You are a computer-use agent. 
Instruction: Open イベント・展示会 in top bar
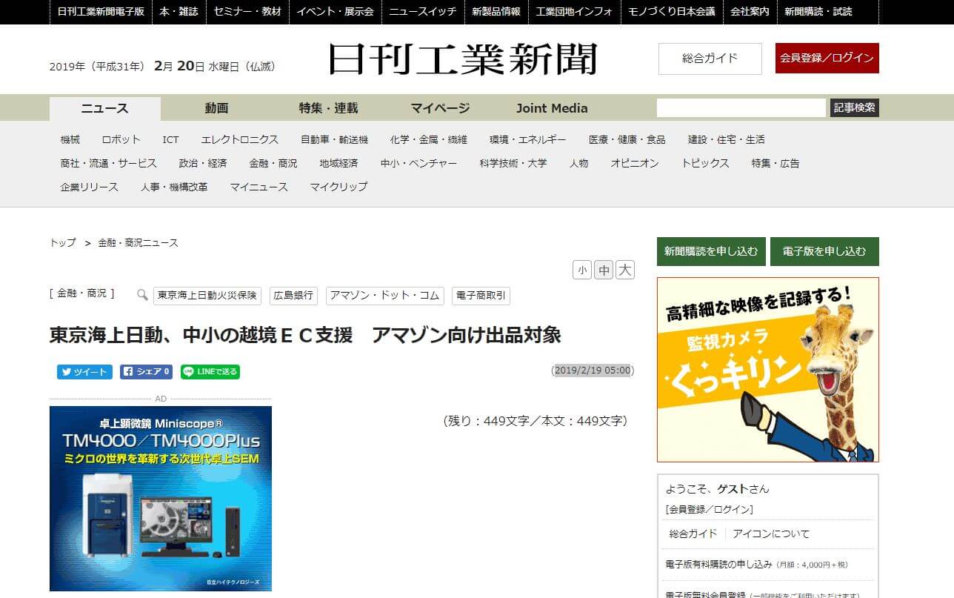[x=336, y=12]
